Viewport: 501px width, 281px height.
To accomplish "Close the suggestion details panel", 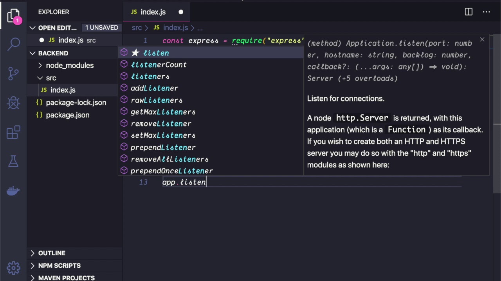I will pyautogui.click(x=482, y=39).
